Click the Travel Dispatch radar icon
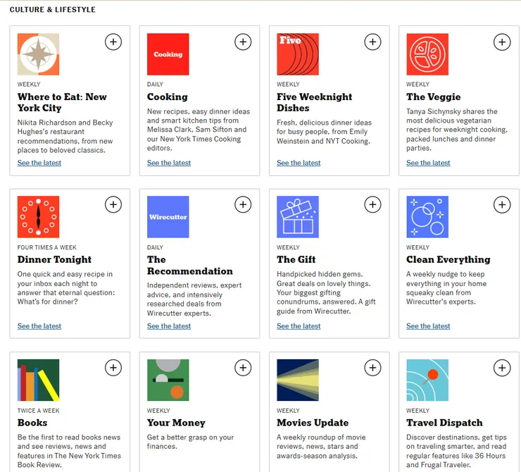The image size is (521, 472). click(427, 380)
